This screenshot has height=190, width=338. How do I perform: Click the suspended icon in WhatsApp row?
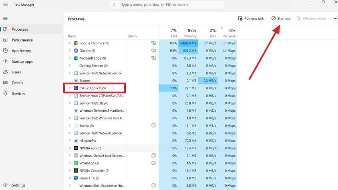click(x=153, y=163)
